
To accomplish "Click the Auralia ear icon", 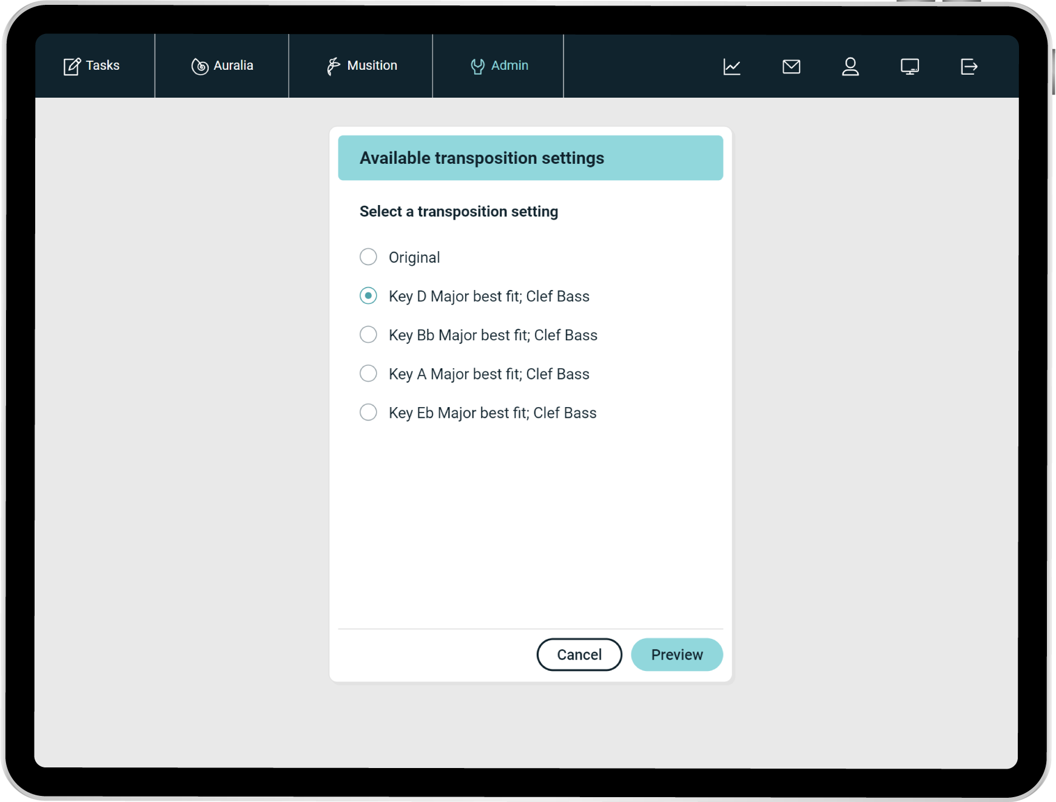I will click(x=200, y=66).
